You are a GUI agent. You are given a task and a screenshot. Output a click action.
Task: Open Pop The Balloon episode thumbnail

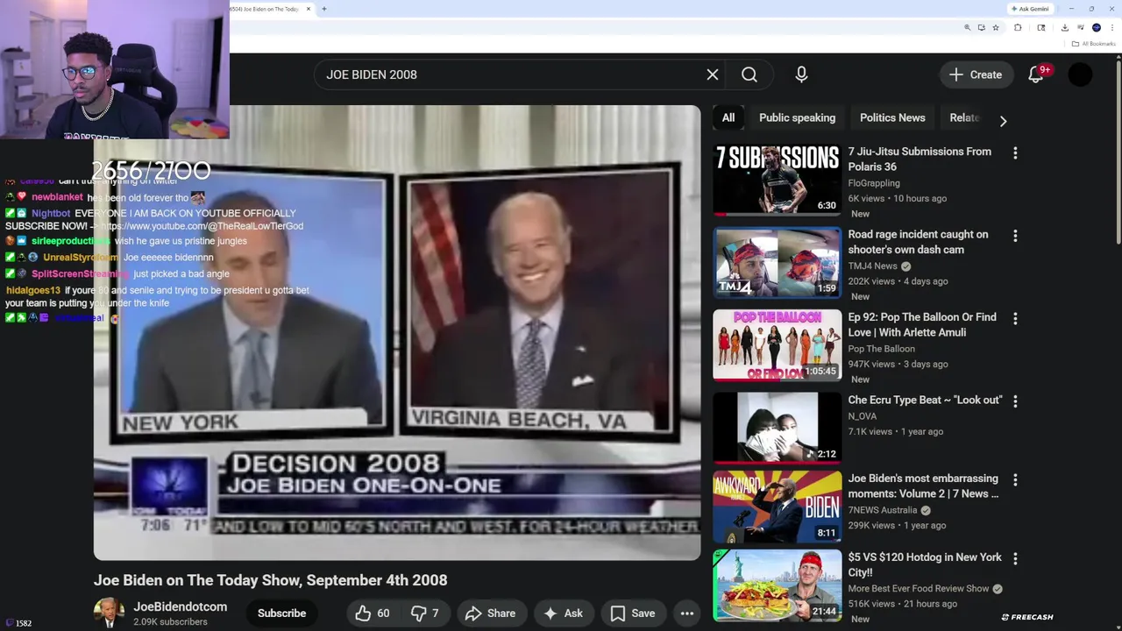[x=777, y=344]
